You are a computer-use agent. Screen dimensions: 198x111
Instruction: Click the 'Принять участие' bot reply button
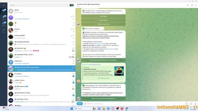[x=103, y=24]
